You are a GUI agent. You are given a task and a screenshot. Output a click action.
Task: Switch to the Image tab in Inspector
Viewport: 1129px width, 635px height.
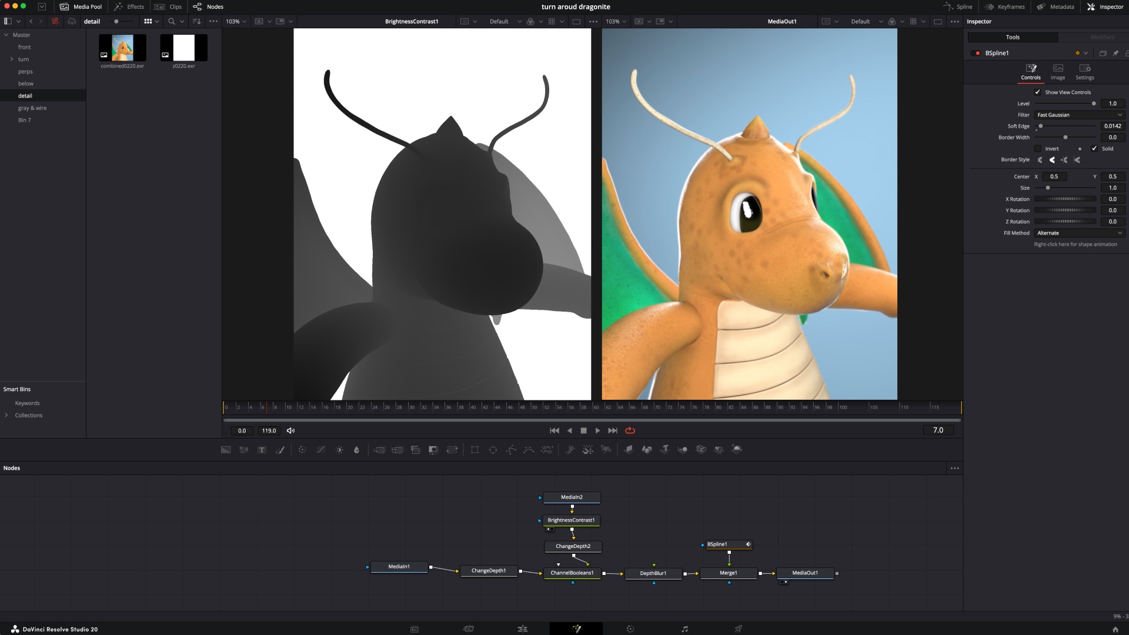coord(1058,72)
